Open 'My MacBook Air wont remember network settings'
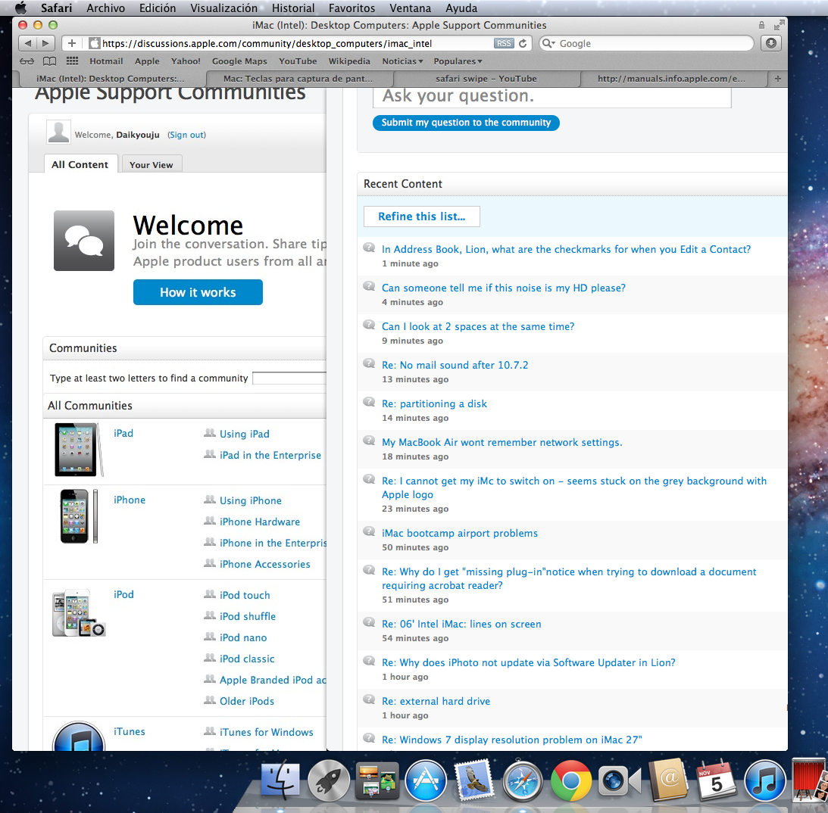 502,442
